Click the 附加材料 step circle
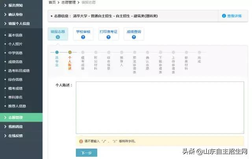The image size is (252, 159). tap(96, 52)
